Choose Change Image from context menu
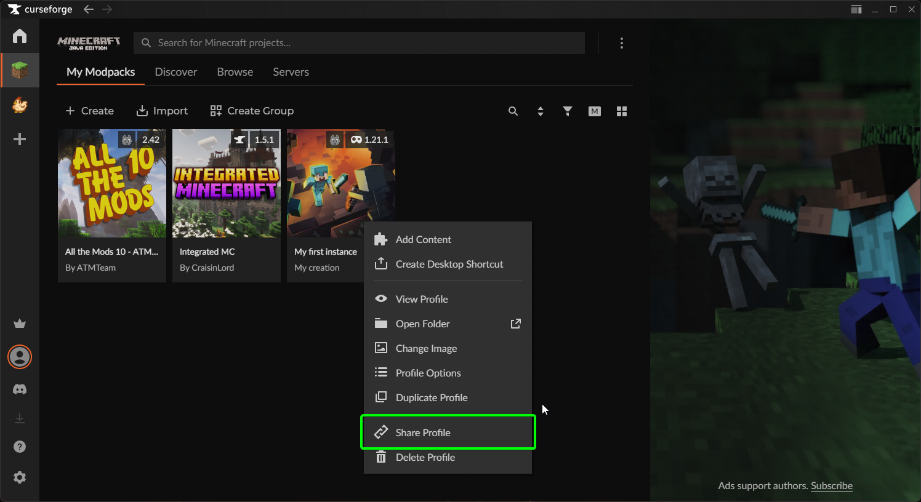This screenshot has height=502, width=921. pyautogui.click(x=448, y=348)
